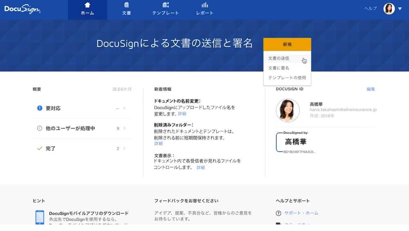Screen dimensions: 409x231
Task: Click the 9 count in 他のユーザーが処理中
Action: point(118,128)
